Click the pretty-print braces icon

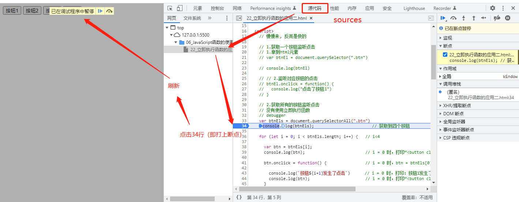(239, 197)
